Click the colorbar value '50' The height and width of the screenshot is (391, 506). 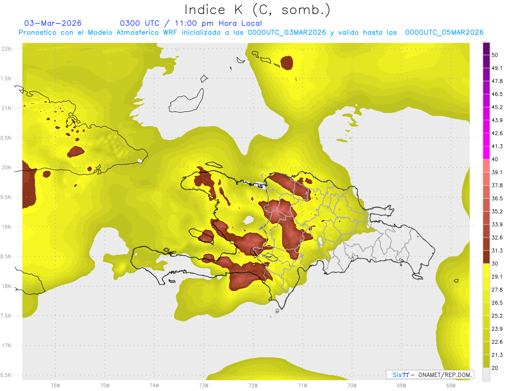click(x=495, y=55)
